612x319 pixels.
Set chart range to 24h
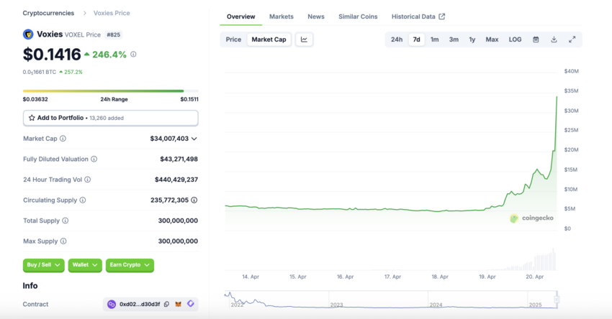[x=397, y=40]
